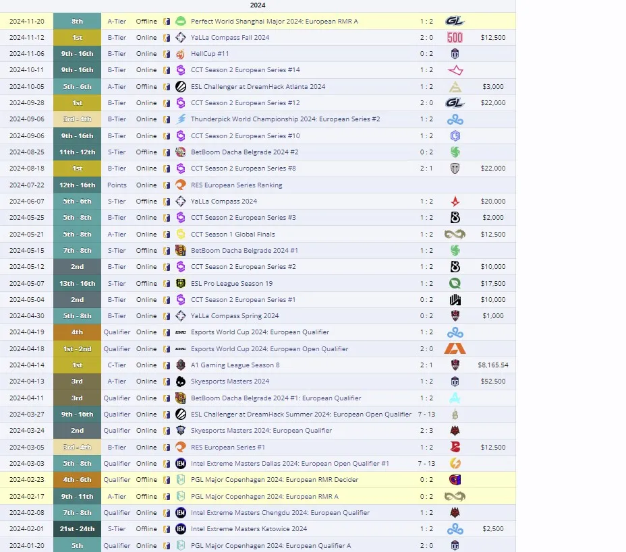Open the YaLLa Compass Fall 2024 link
Image resolution: width=626 pixels, height=552 pixels.
pos(230,38)
